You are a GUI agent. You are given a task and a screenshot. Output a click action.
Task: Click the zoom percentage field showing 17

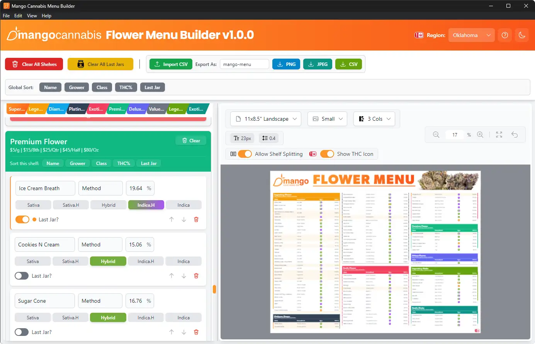(455, 135)
